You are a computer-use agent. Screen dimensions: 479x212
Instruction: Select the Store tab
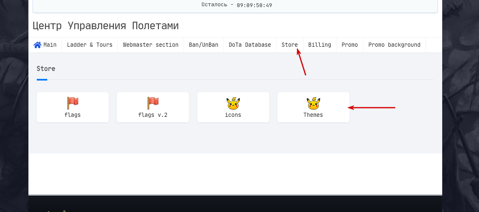tap(290, 45)
